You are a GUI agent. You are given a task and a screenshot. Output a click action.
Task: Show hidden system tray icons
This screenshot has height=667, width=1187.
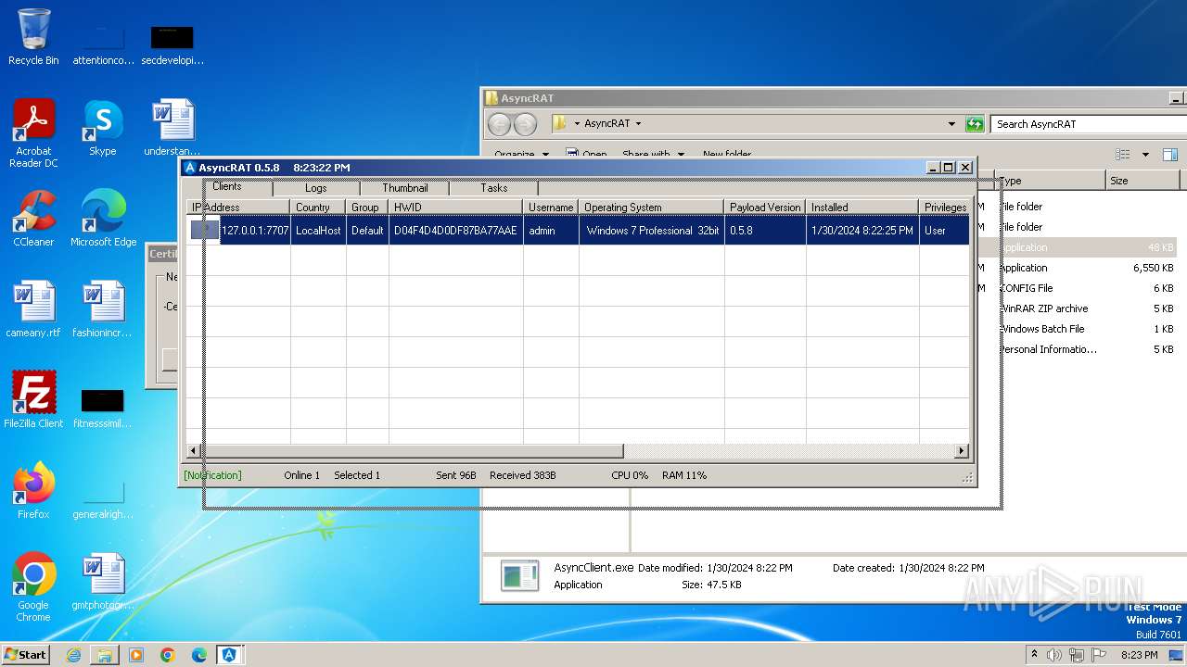click(1035, 655)
